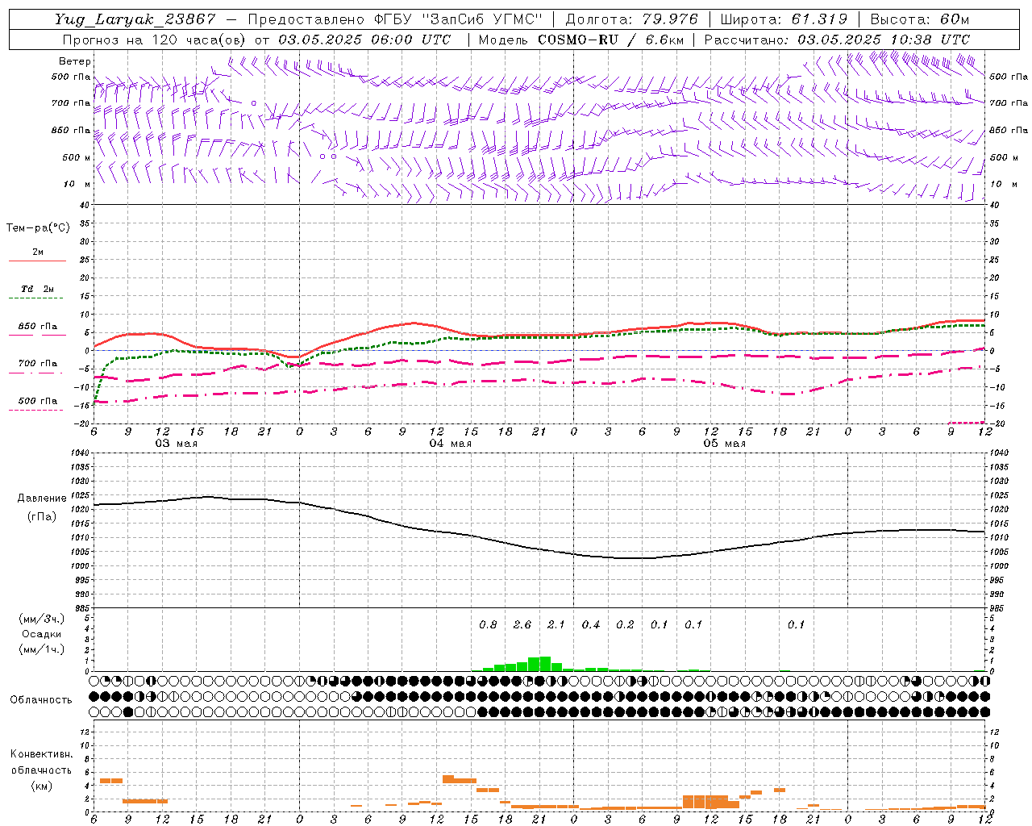Click the precipitation value "0.8"

[488, 624]
